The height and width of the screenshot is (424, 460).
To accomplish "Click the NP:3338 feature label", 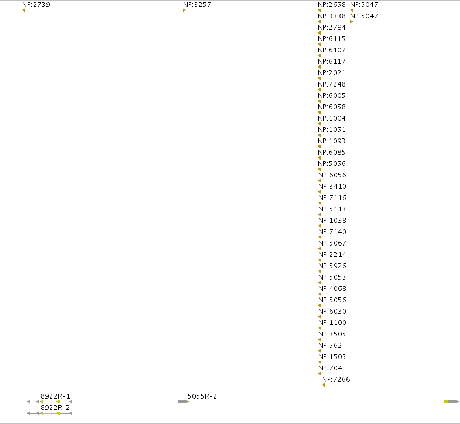I will coord(332,16).
